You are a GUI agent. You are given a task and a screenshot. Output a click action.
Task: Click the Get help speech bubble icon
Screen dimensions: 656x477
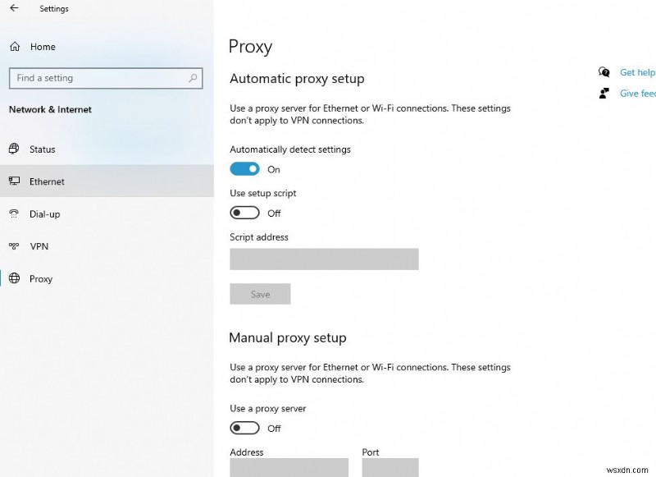point(604,72)
